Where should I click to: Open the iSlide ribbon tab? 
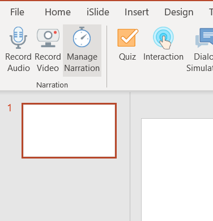98,12
